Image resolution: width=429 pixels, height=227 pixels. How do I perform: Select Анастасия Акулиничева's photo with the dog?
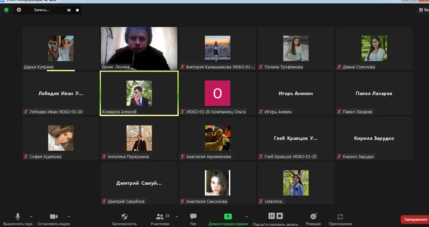[x=218, y=138]
